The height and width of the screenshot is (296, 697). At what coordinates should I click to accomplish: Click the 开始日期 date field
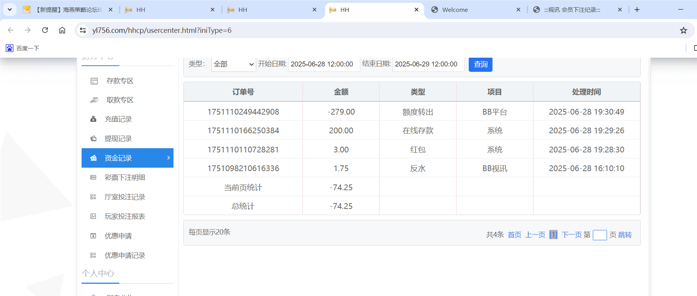coord(323,64)
